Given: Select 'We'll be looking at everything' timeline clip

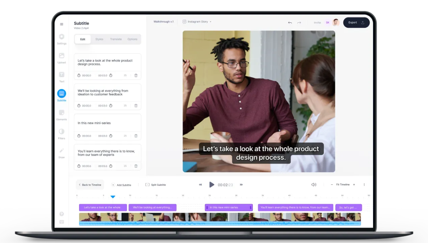Looking at the screenshot, I should pyautogui.click(x=152, y=208).
